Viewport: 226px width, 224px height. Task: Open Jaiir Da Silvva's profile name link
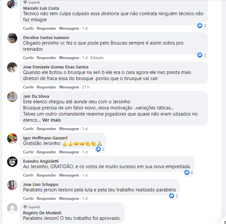point(36,96)
